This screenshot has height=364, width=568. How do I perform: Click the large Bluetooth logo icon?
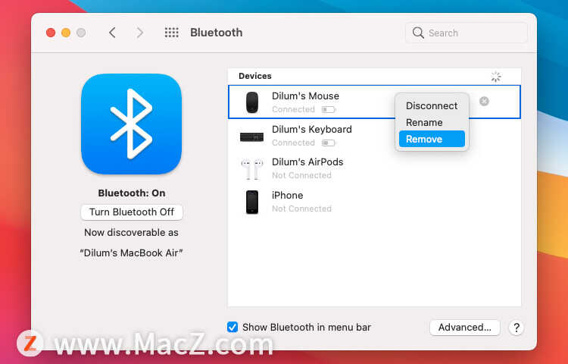pyautogui.click(x=132, y=124)
